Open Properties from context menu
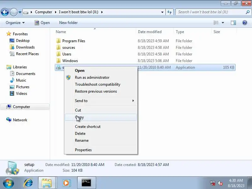The width and height of the screenshot is (252, 189). [101, 150]
